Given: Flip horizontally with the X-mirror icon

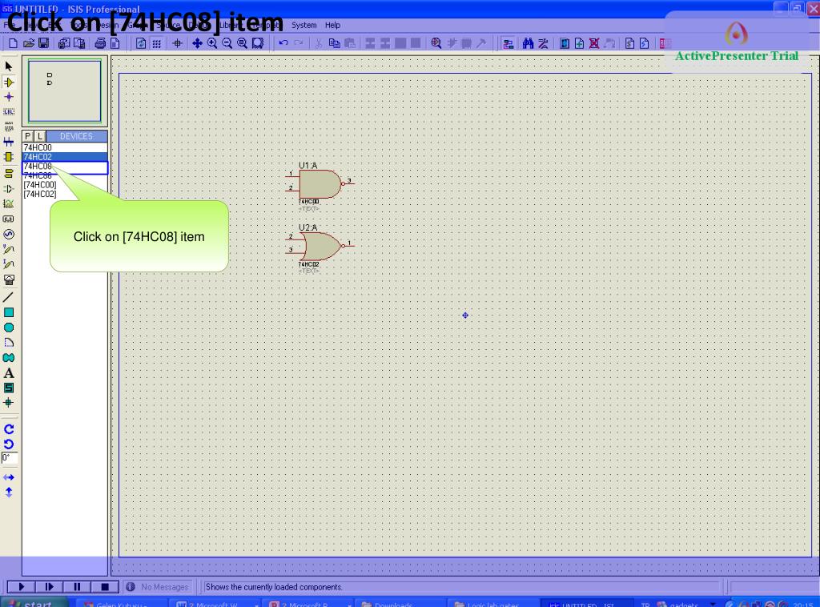Looking at the screenshot, I should [x=8, y=477].
